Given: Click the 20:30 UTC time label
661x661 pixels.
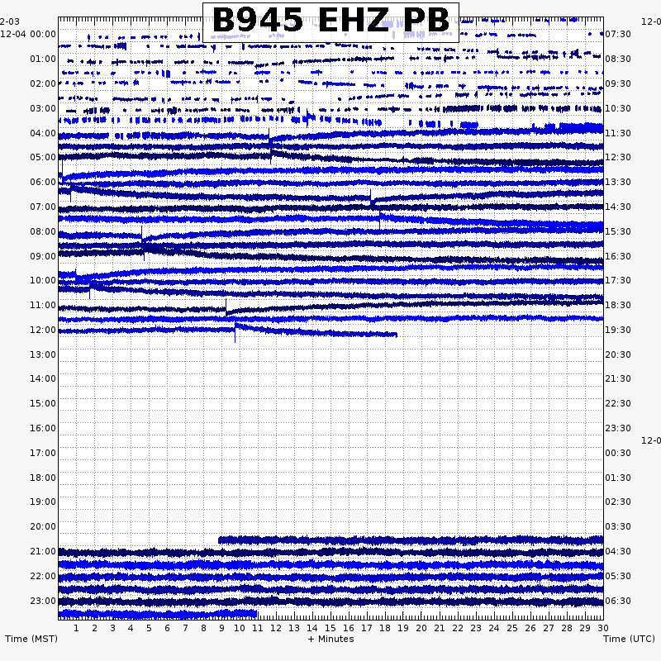Looking at the screenshot, I should [x=618, y=354].
